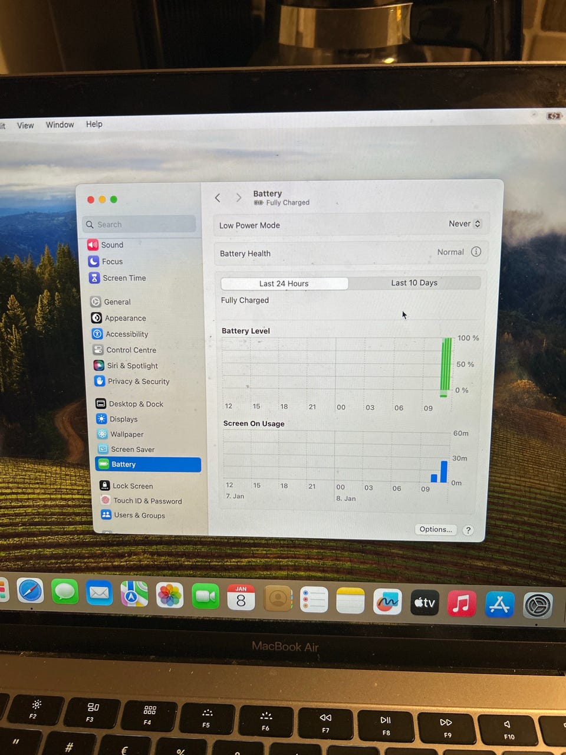
Task: Open FaceTime from the Dock
Action: coord(205,596)
